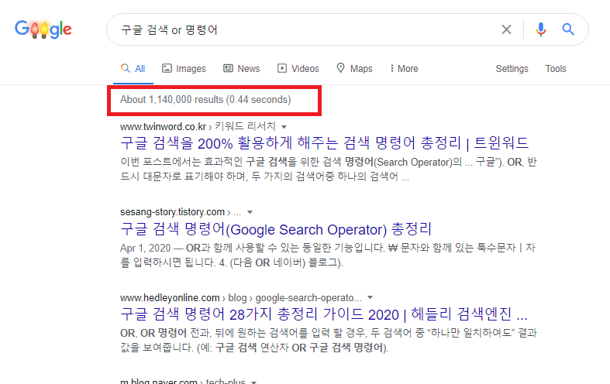Expand options arrow next to hedleyonline.com
Viewport: 610px width, 384px height.
pos(370,298)
